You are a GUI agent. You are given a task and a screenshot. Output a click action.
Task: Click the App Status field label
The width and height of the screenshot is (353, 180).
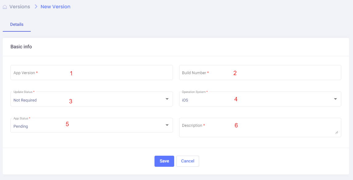click(21, 118)
